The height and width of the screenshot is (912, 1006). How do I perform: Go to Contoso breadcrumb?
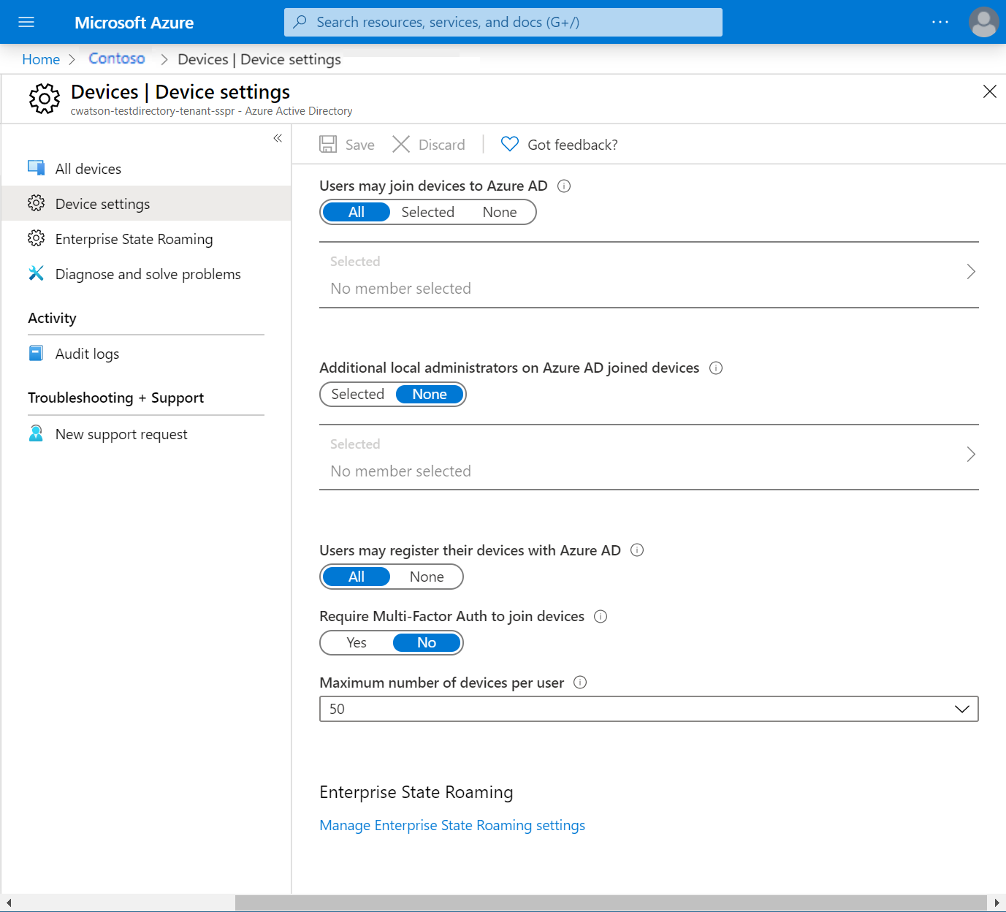point(117,58)
